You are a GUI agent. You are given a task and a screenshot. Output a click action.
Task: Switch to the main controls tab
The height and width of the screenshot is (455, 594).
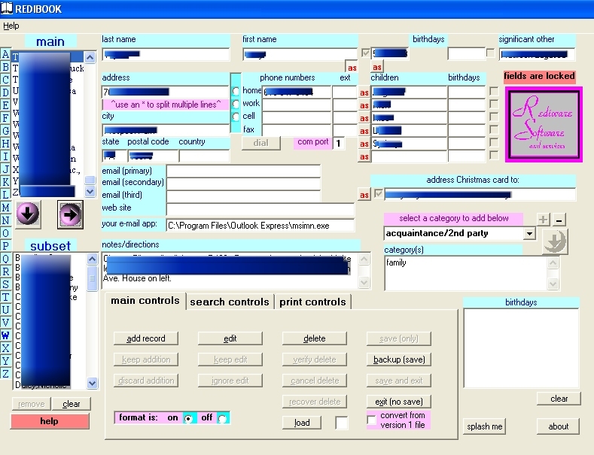[145, 301]
